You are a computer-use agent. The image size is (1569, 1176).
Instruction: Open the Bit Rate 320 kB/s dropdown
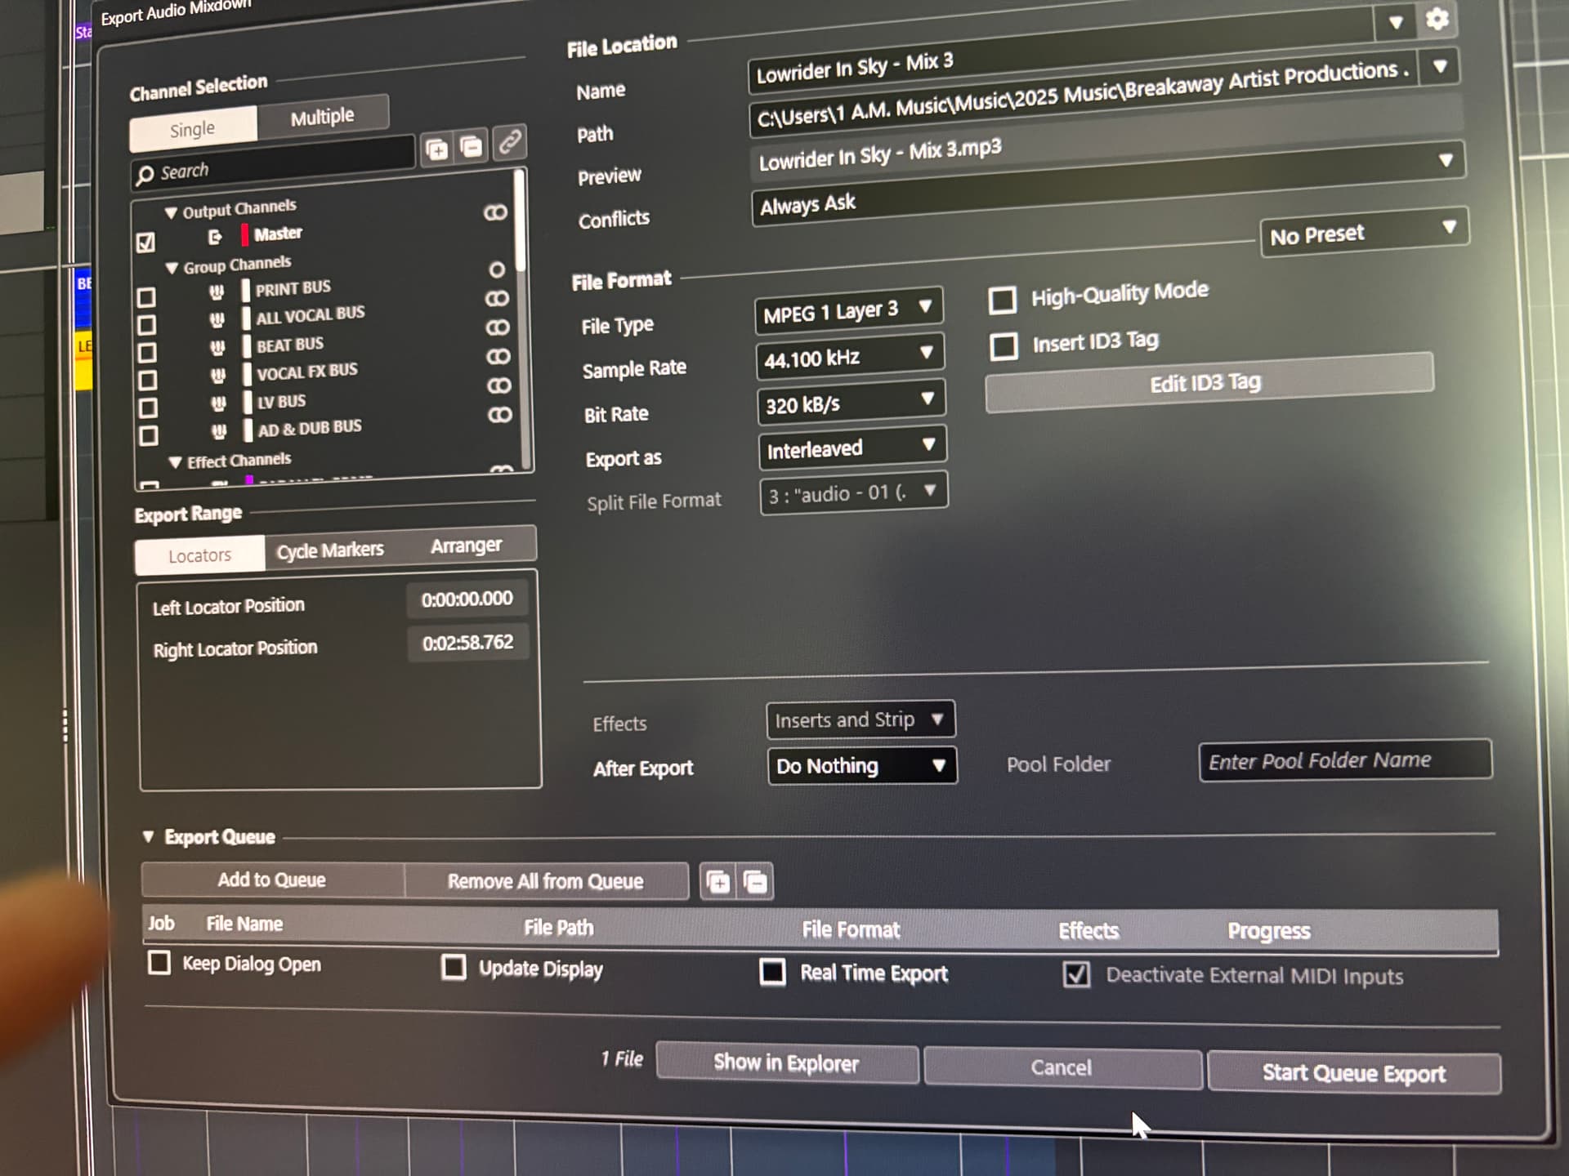click(851, 403)
